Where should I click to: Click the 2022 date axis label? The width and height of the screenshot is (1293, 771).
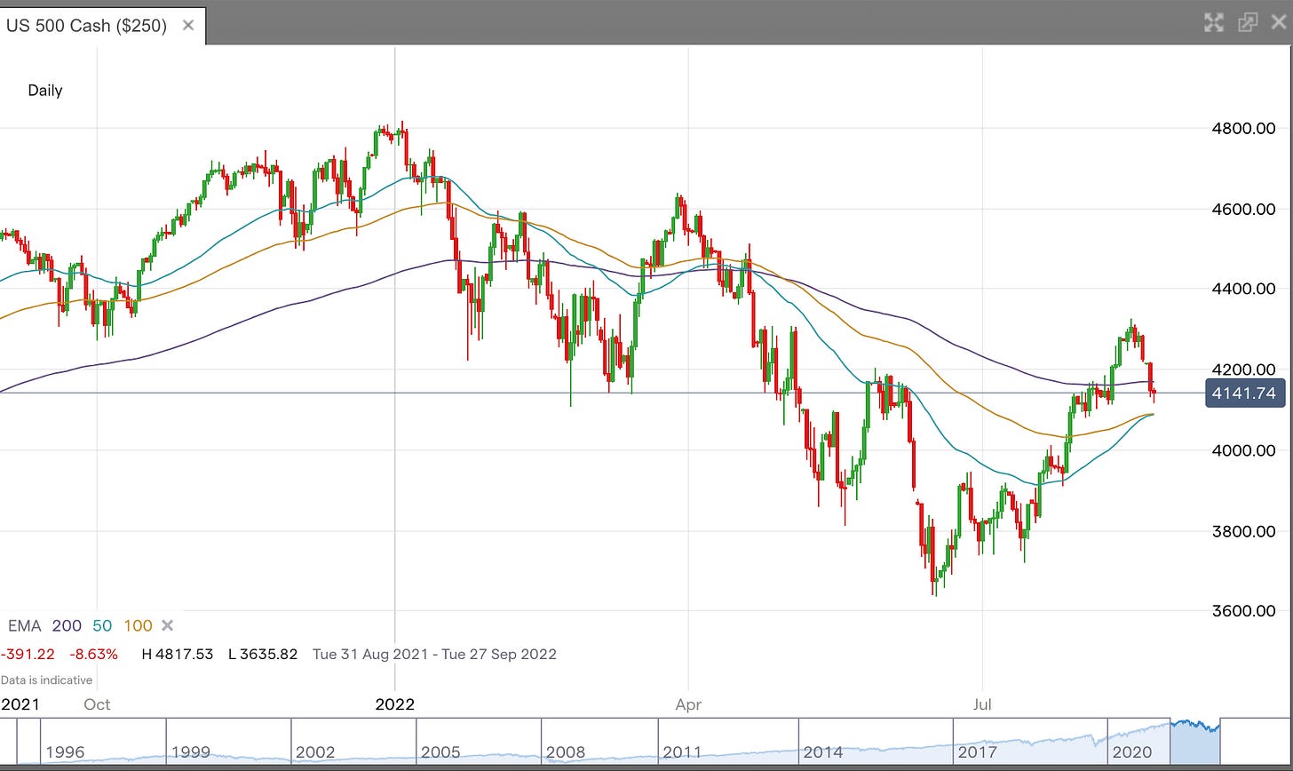394,704
